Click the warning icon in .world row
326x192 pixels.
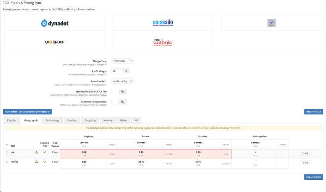coord(37,162)
